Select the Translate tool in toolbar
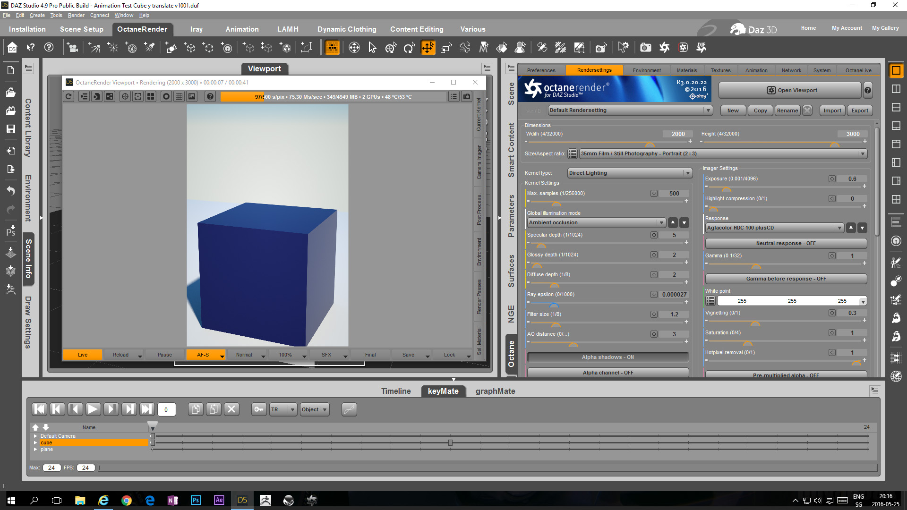Image resolution: width=907 pixels, height=510 pixels. click(428, 47)
